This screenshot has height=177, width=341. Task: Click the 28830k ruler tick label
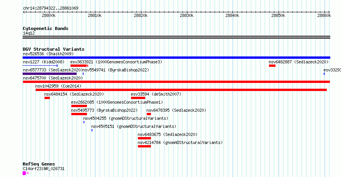pos(187,15)
